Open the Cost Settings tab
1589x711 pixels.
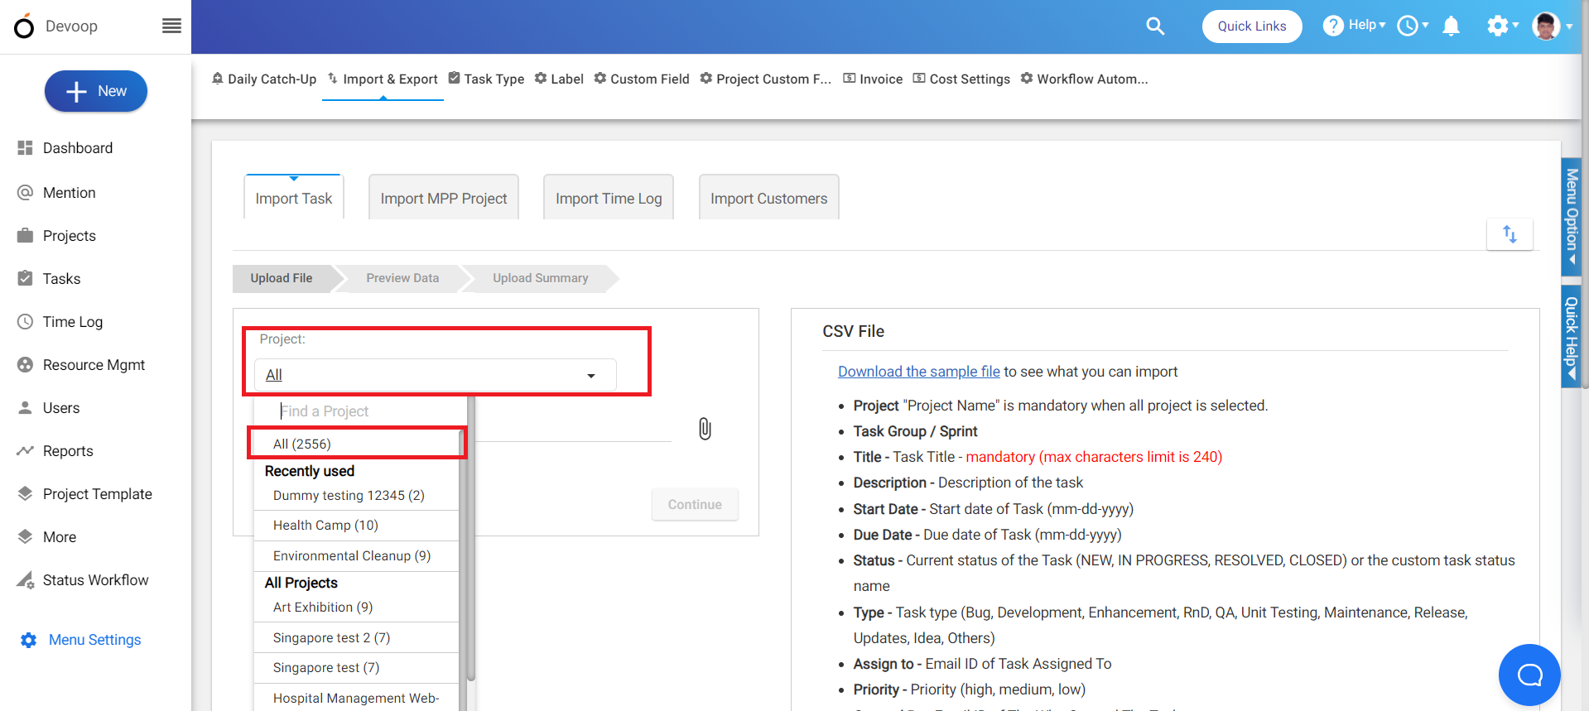pyautogui.click(x=961, y=79)
